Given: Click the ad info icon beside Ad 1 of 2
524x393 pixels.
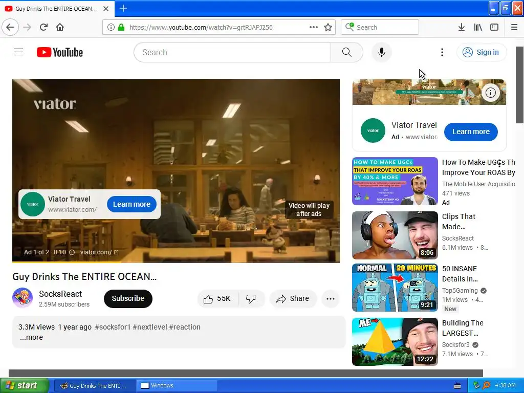Looking at the screenshot, I should pyautogui.click(x=72, y=252).
